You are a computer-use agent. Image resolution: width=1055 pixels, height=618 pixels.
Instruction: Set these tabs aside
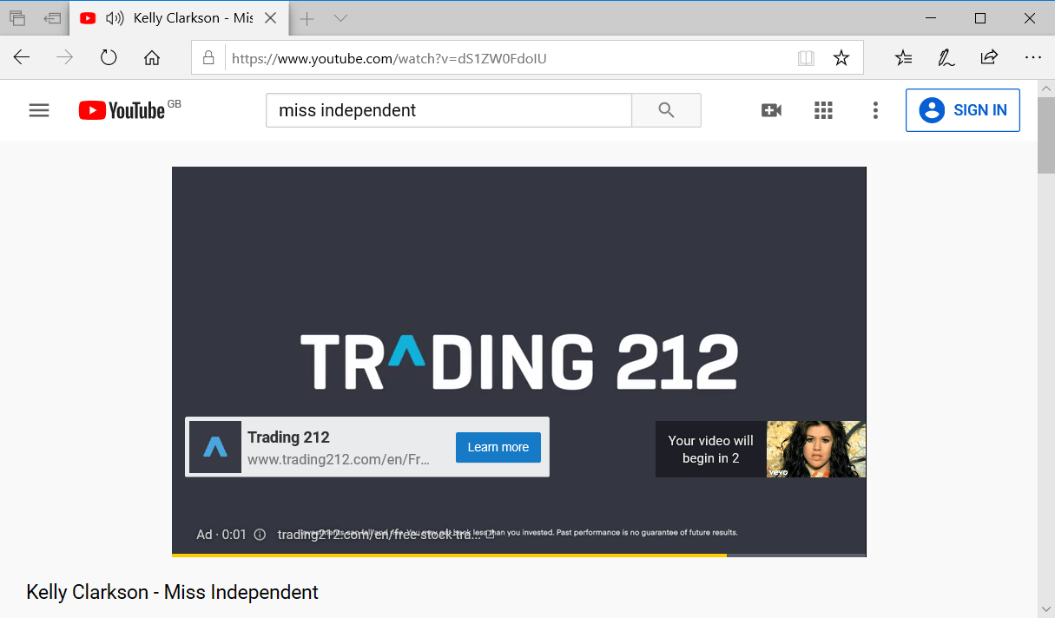click(x=53, y=17)
